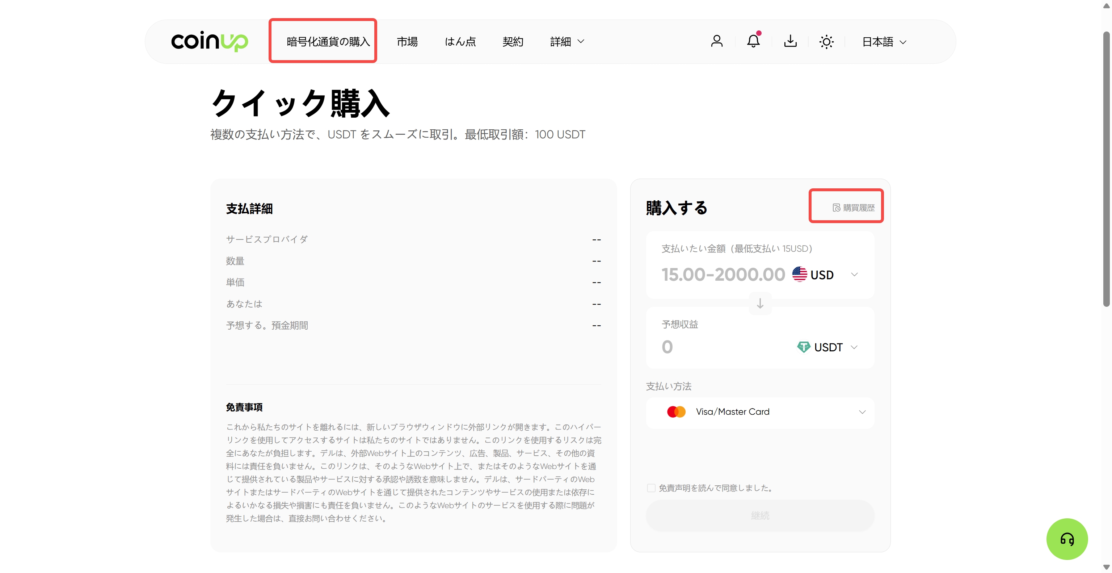Click the 継続 continue button
The image size is (1112, 573).
(x=760, y=515)
